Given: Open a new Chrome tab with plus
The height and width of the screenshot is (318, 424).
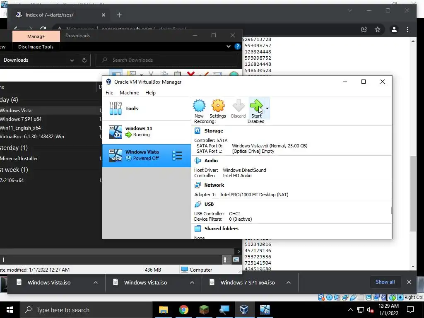Looking at the screenshot, I should 119,15.
